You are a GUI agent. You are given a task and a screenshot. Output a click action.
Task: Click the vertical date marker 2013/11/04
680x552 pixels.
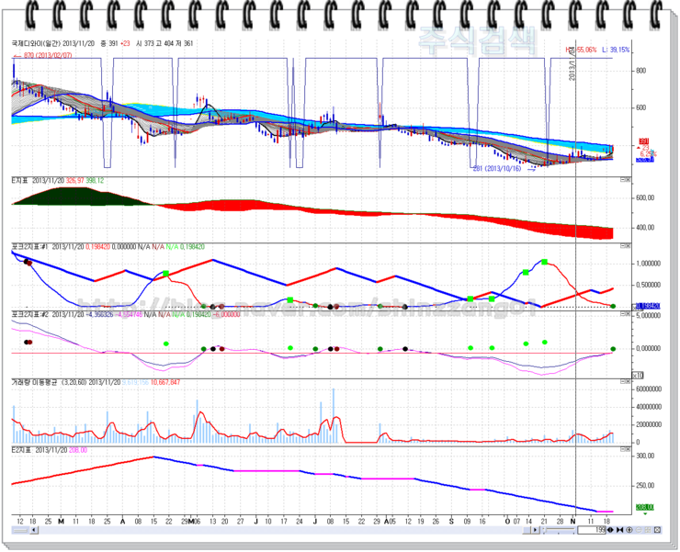coord(572,63)
